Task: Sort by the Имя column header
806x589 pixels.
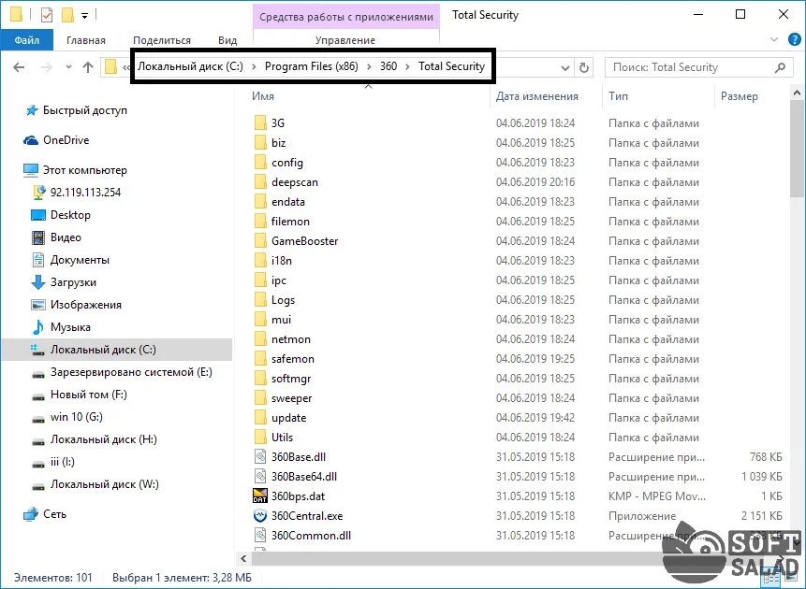Action: click(x=263, y=96)
